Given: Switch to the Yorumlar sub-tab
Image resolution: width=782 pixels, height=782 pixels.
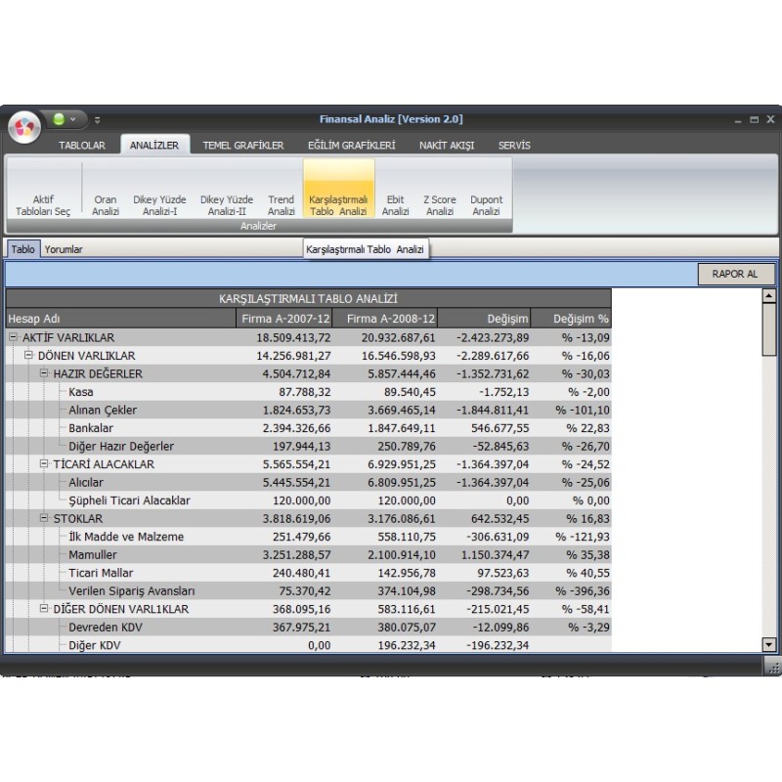Looking at the screenshot, I should (x=64, y=249).
